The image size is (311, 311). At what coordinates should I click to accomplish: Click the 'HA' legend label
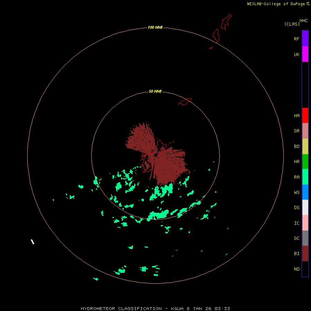coord(296,116)
